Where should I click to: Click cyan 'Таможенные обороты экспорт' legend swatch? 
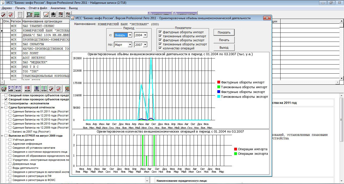[x=219, y=97]
